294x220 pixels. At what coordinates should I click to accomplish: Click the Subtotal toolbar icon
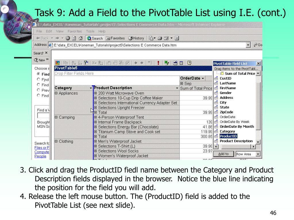(x=100, y=63)
